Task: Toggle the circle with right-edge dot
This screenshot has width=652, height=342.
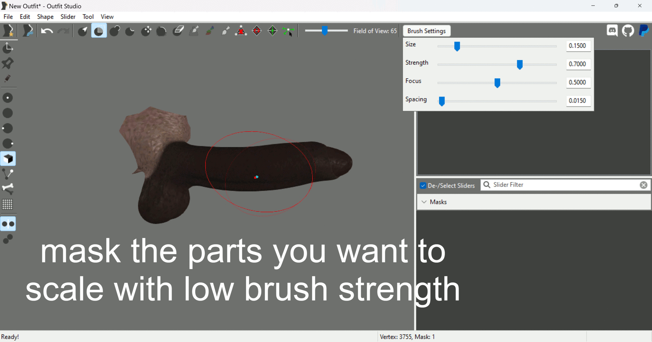Action: click(x=8, y=144)
